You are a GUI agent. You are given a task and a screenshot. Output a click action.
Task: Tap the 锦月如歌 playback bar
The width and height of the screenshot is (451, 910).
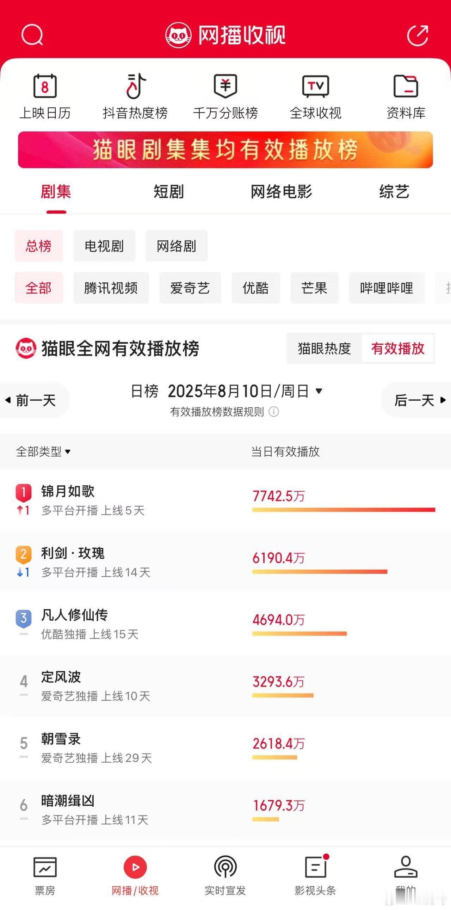(344, 509)
